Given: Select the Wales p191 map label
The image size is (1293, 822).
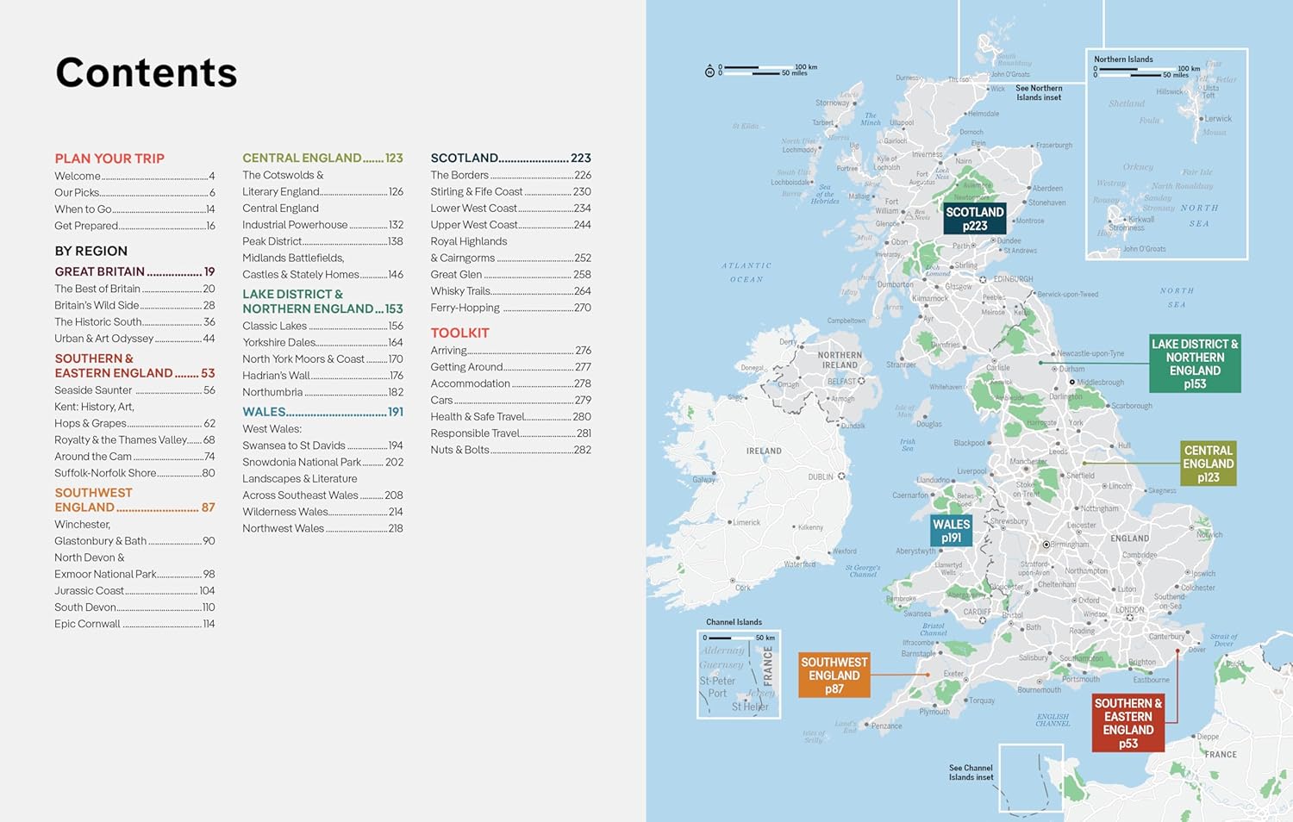Looking at the screenshot, I should click(951, 531).
